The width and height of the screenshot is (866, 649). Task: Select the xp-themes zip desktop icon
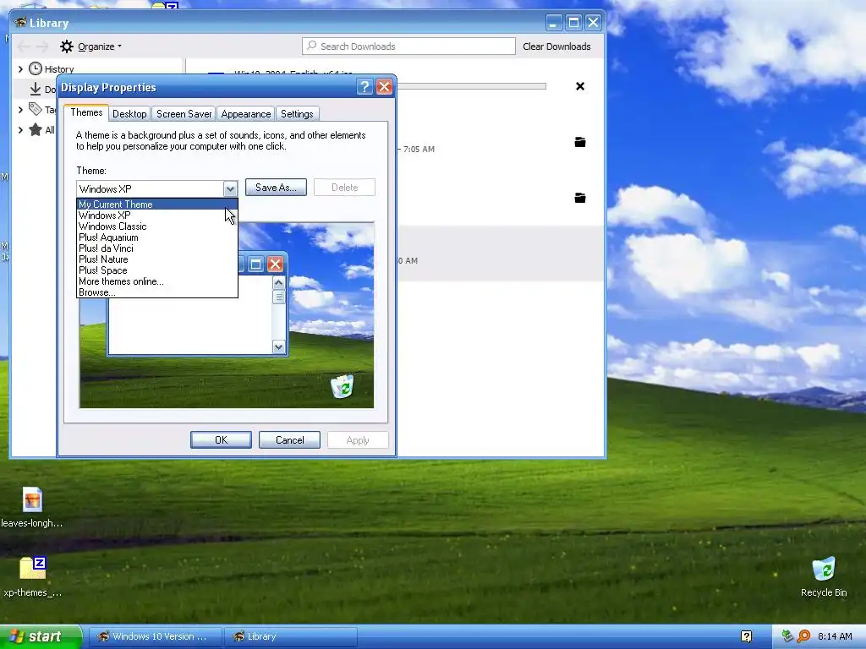[x=33, y=569]
